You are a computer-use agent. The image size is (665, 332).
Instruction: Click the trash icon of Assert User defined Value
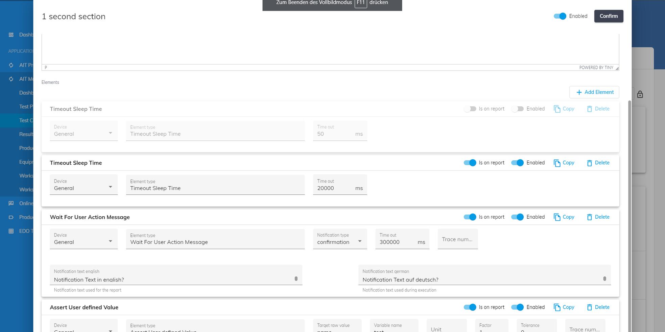589,307
